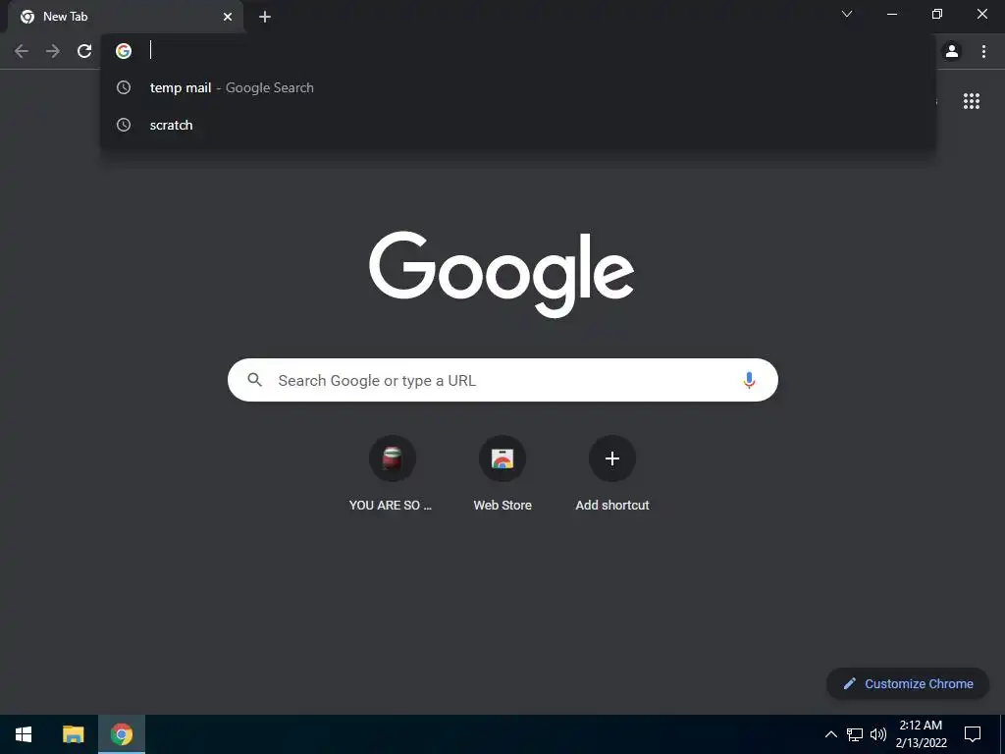This screenshot has width=1005, height=754.
Task: Minimize the Chrome window
Action: coord(891,14)
